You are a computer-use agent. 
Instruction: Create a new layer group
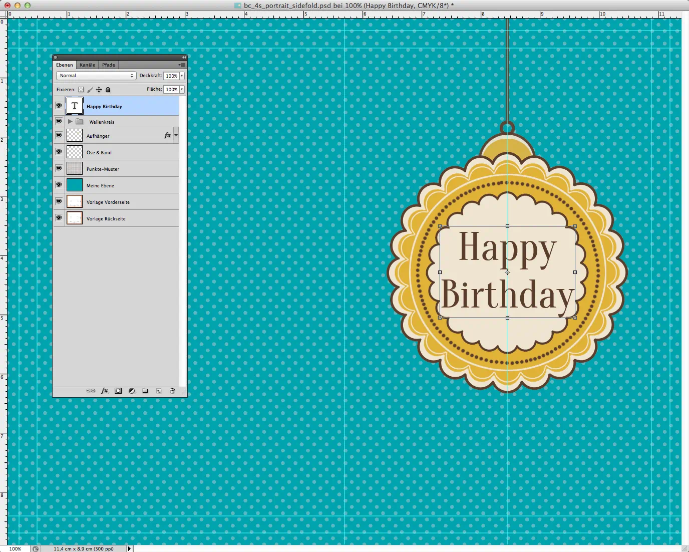(145, 391)
